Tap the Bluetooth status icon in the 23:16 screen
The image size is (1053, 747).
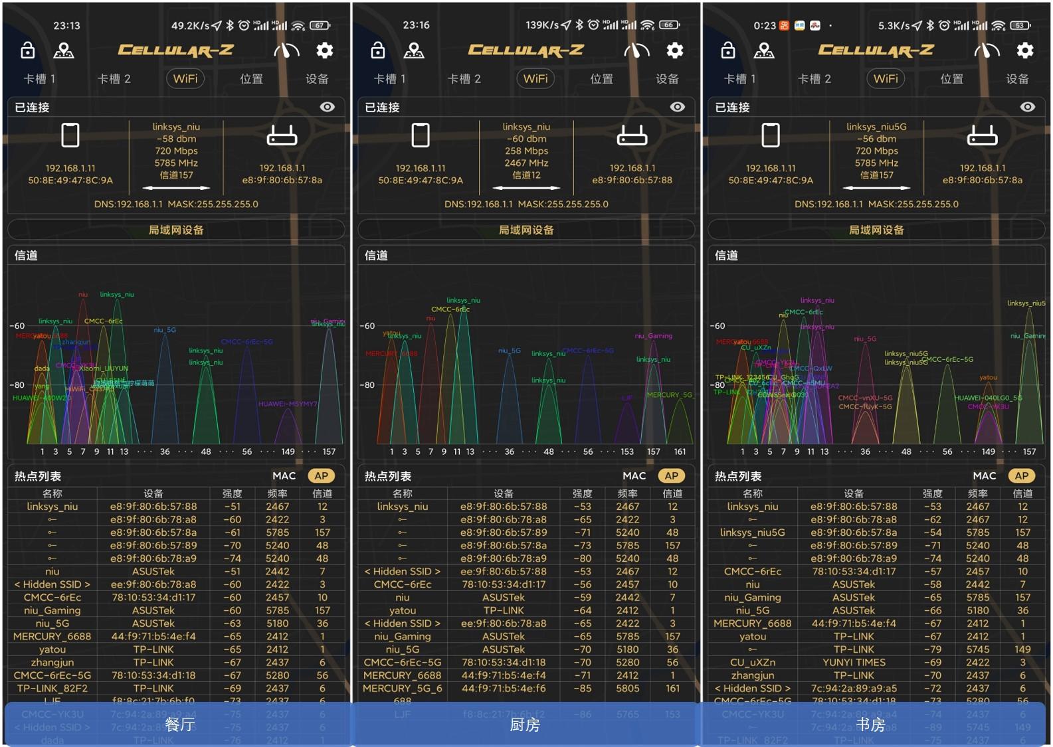pyautogui.click(x=579, y=25)
